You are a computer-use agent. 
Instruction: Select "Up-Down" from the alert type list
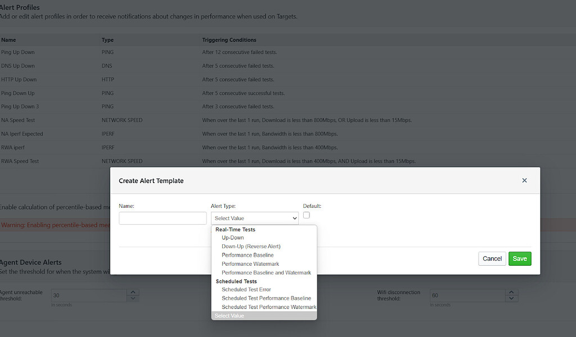click(x=232, y=238)
